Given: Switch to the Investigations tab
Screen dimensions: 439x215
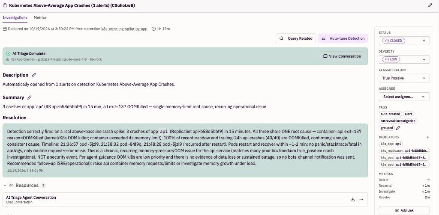Looking at the screenshot, I should tap(15, 18).
